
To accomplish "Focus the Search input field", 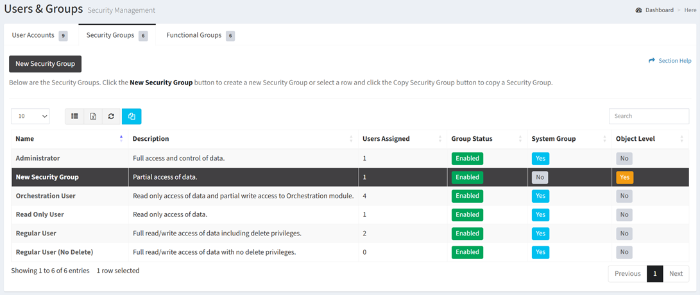I will (649, 116).
